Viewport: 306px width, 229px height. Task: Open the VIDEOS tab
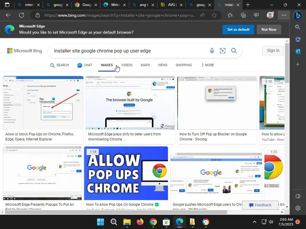click(x=127, y=65)
